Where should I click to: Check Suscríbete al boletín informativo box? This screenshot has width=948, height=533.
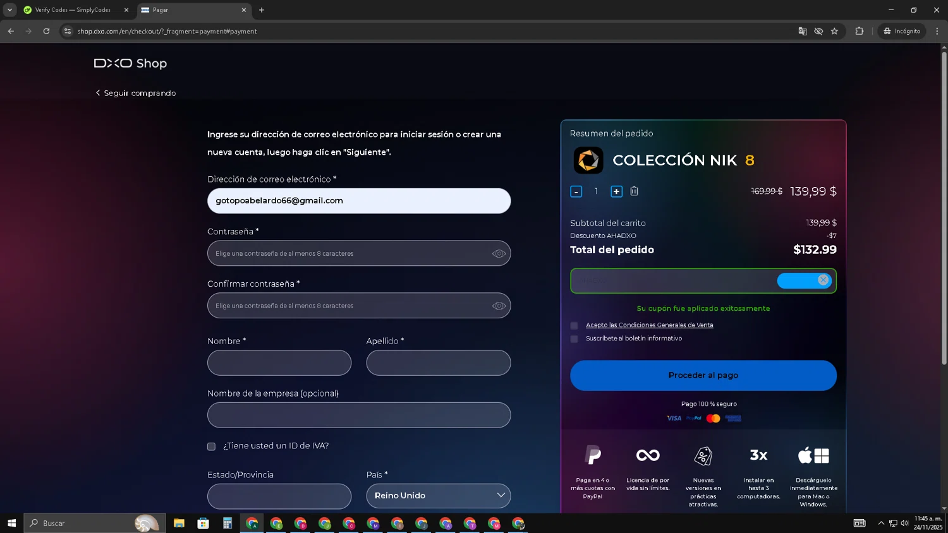pyautogui.click(x=574, y=339)
